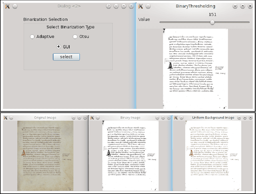Image resolution: width=256 pixels, height=194 pixels.
Task: Click the pin button in Uniform Background Image window
Action: [181, 117]
